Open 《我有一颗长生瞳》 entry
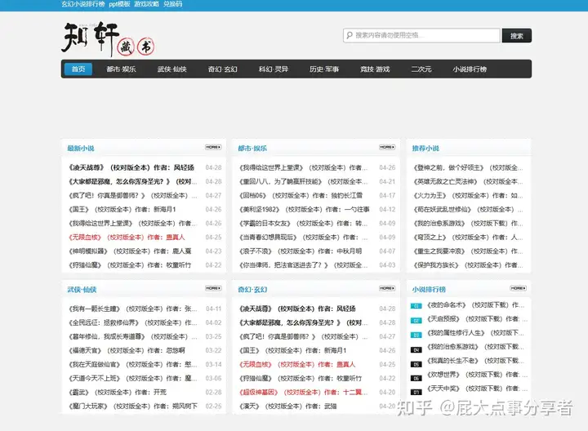Image resolution: width=588 pixels, height=431 pixels. pyautogui.click(x=133, y=309)
